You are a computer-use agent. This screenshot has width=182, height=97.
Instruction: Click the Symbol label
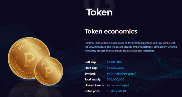pyautogui.click(x=90, y=74)
